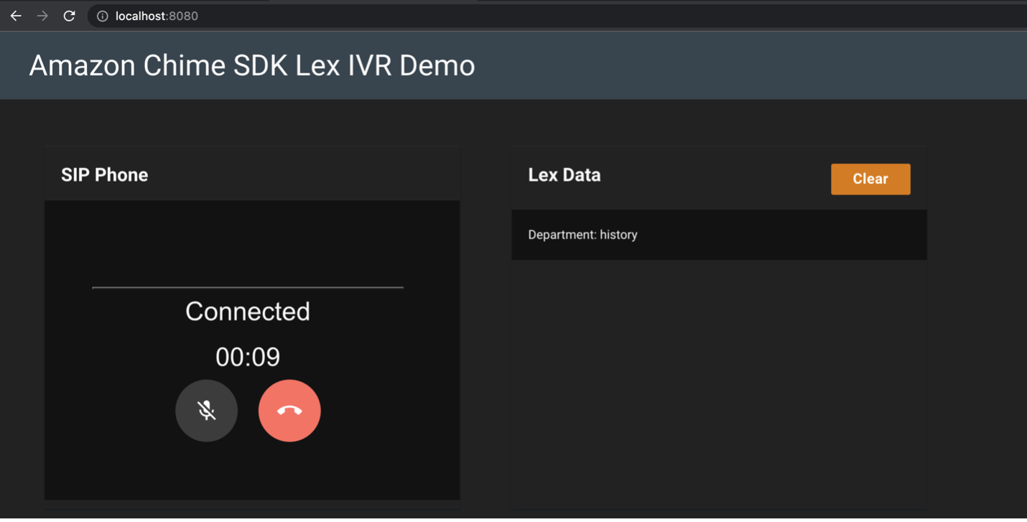Go forward in the browser
Viewport: 1027px width, 522px height.
coord(42,16)
